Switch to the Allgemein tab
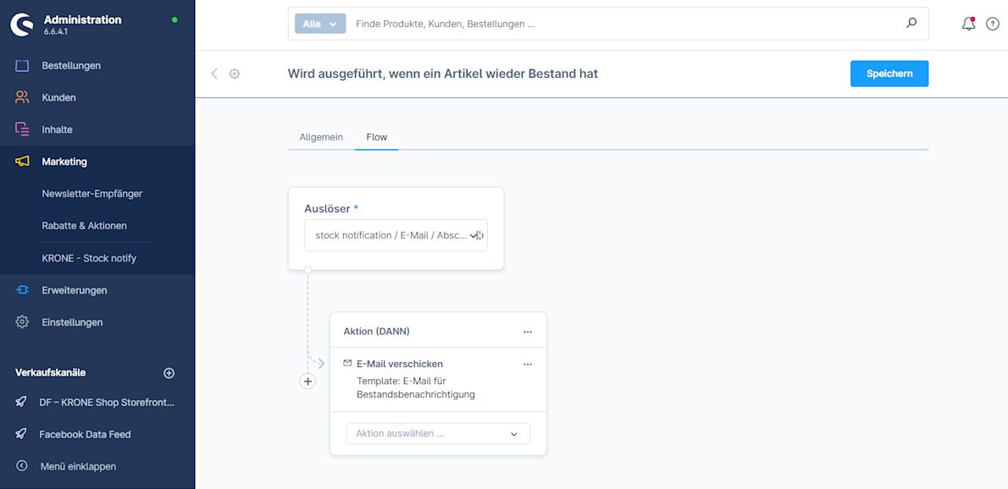This screenshot has height=489, width=1008. point(320,136)
